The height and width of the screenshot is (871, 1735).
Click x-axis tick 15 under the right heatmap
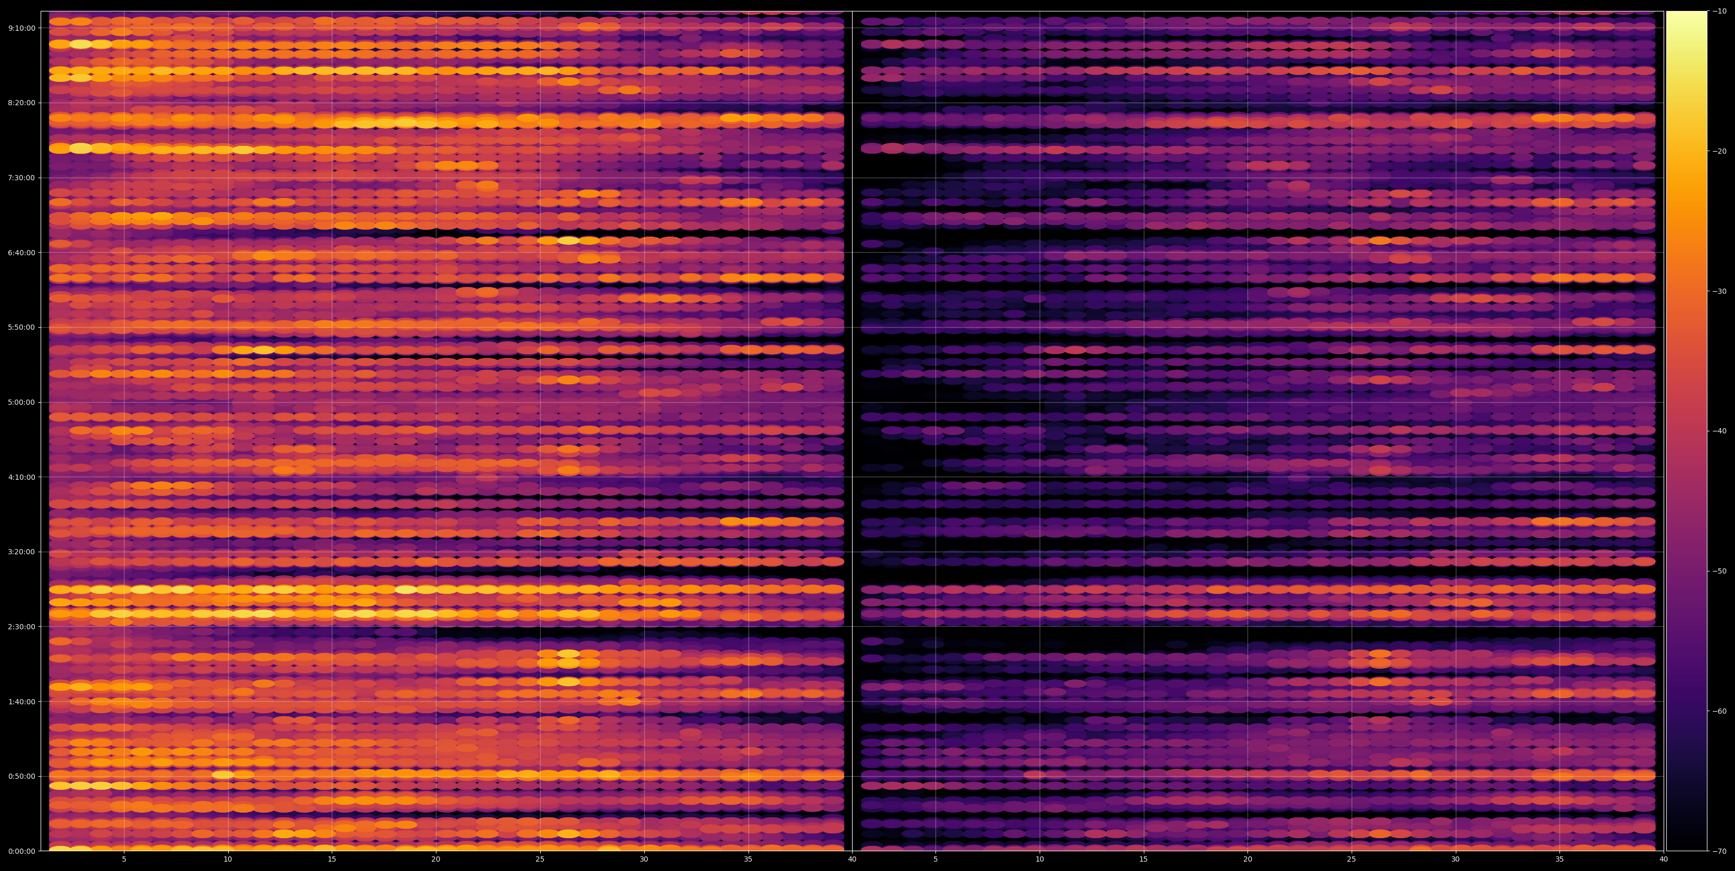tap(1144, 860)
